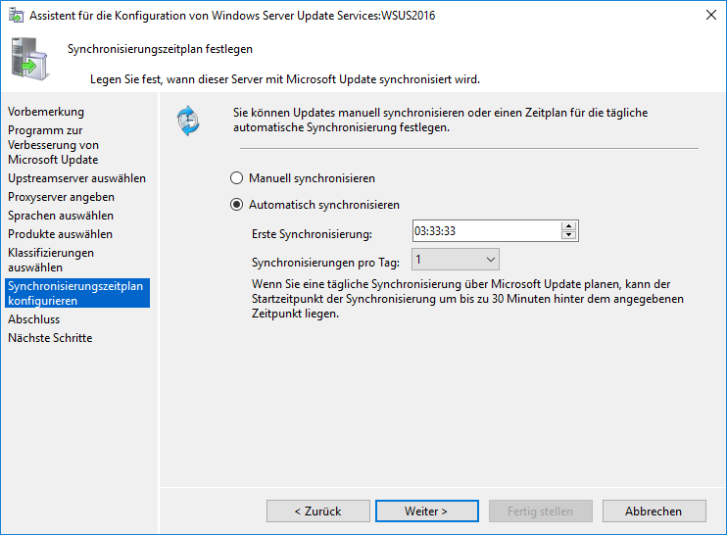Open the Synchronisierungen pro Tag dropdown
The height and width of the screenshot is (535, 727).
tap(456, 259)
